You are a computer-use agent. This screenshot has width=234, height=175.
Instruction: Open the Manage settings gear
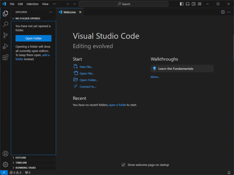point(5,164)
